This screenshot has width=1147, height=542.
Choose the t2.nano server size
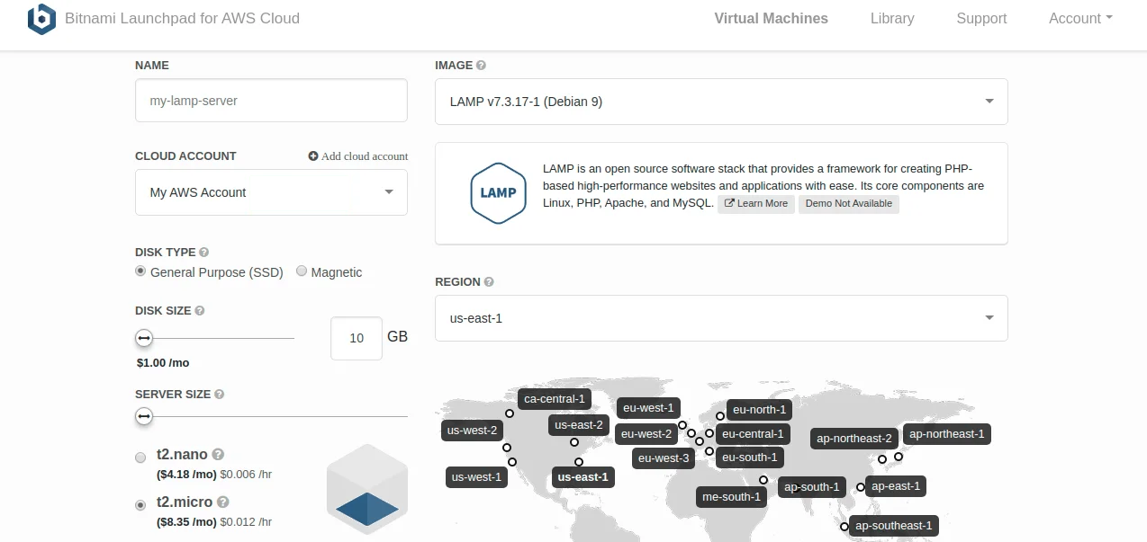point(140,458)
